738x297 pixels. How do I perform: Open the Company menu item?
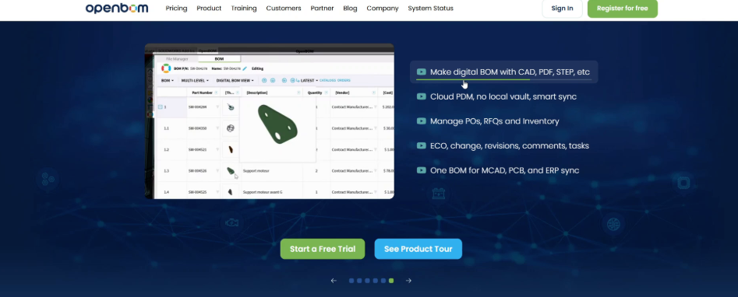[383, 8]
